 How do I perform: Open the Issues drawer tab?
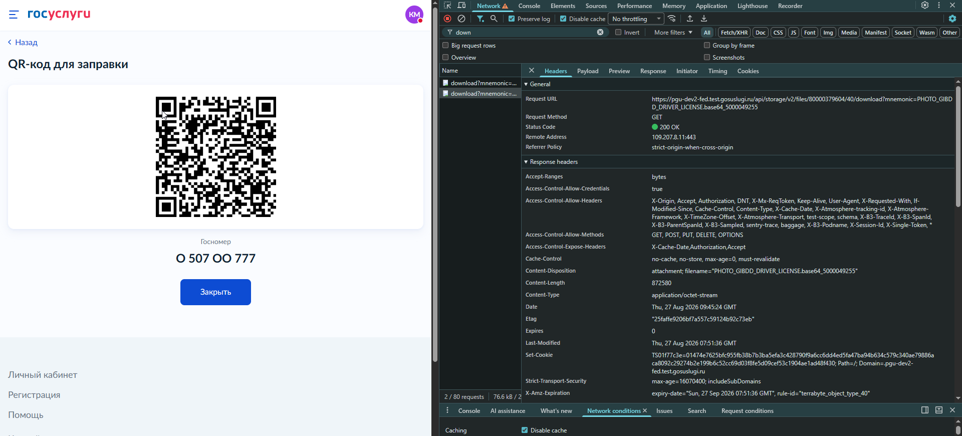coord(664,411)
